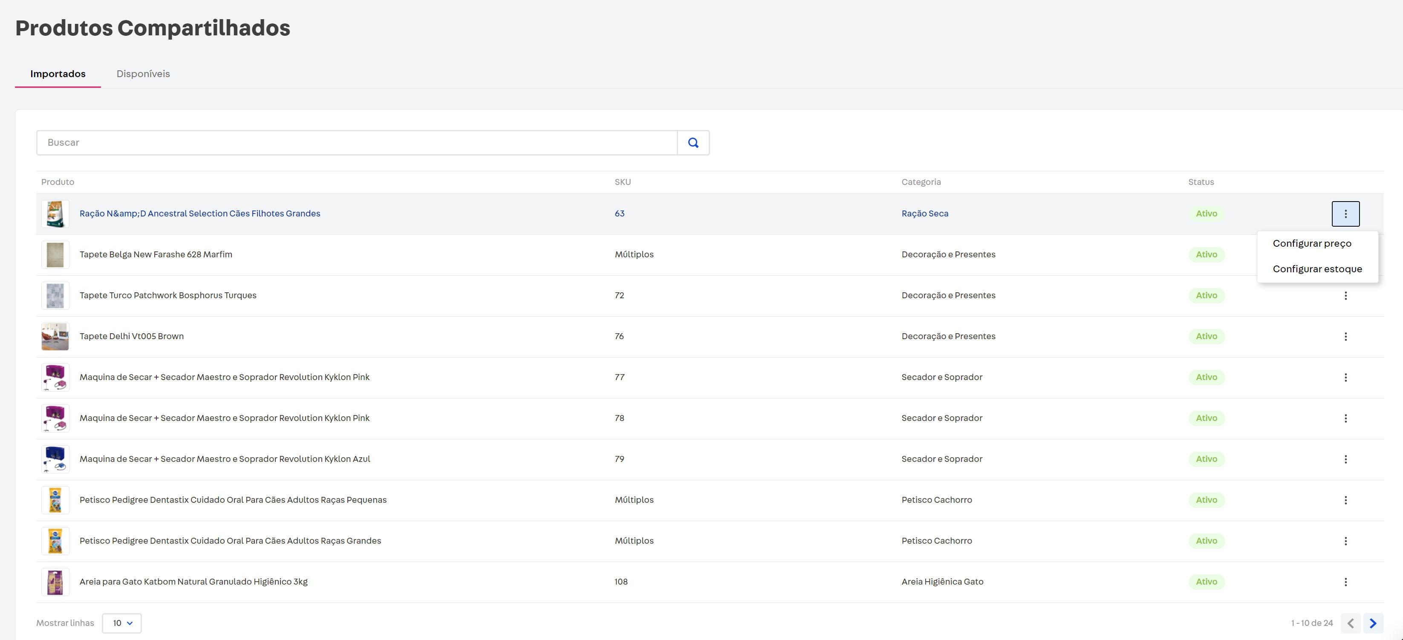Focus the Buscar search input field
Viewport: 1403px width, 640px height.
[x=357, y=143]
